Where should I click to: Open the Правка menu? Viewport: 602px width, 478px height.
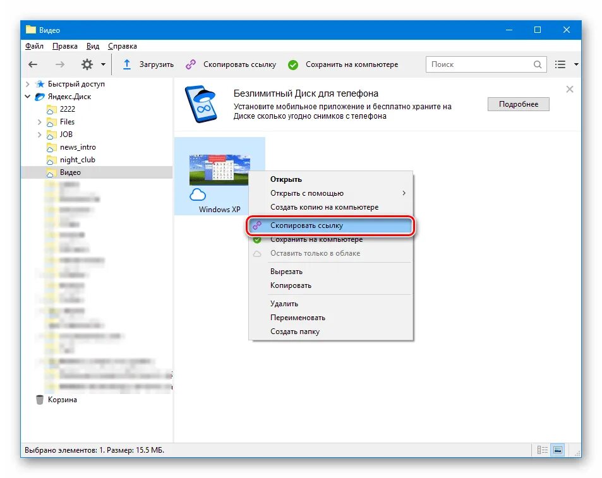point(65,46)
